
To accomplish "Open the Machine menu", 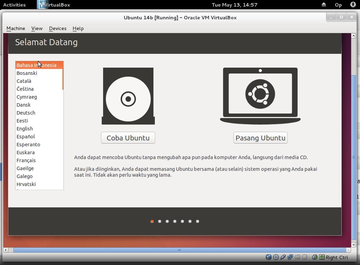I will click(x=16, y=28).
